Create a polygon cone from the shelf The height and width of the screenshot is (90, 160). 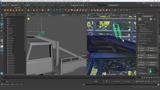tap(14, 10)
